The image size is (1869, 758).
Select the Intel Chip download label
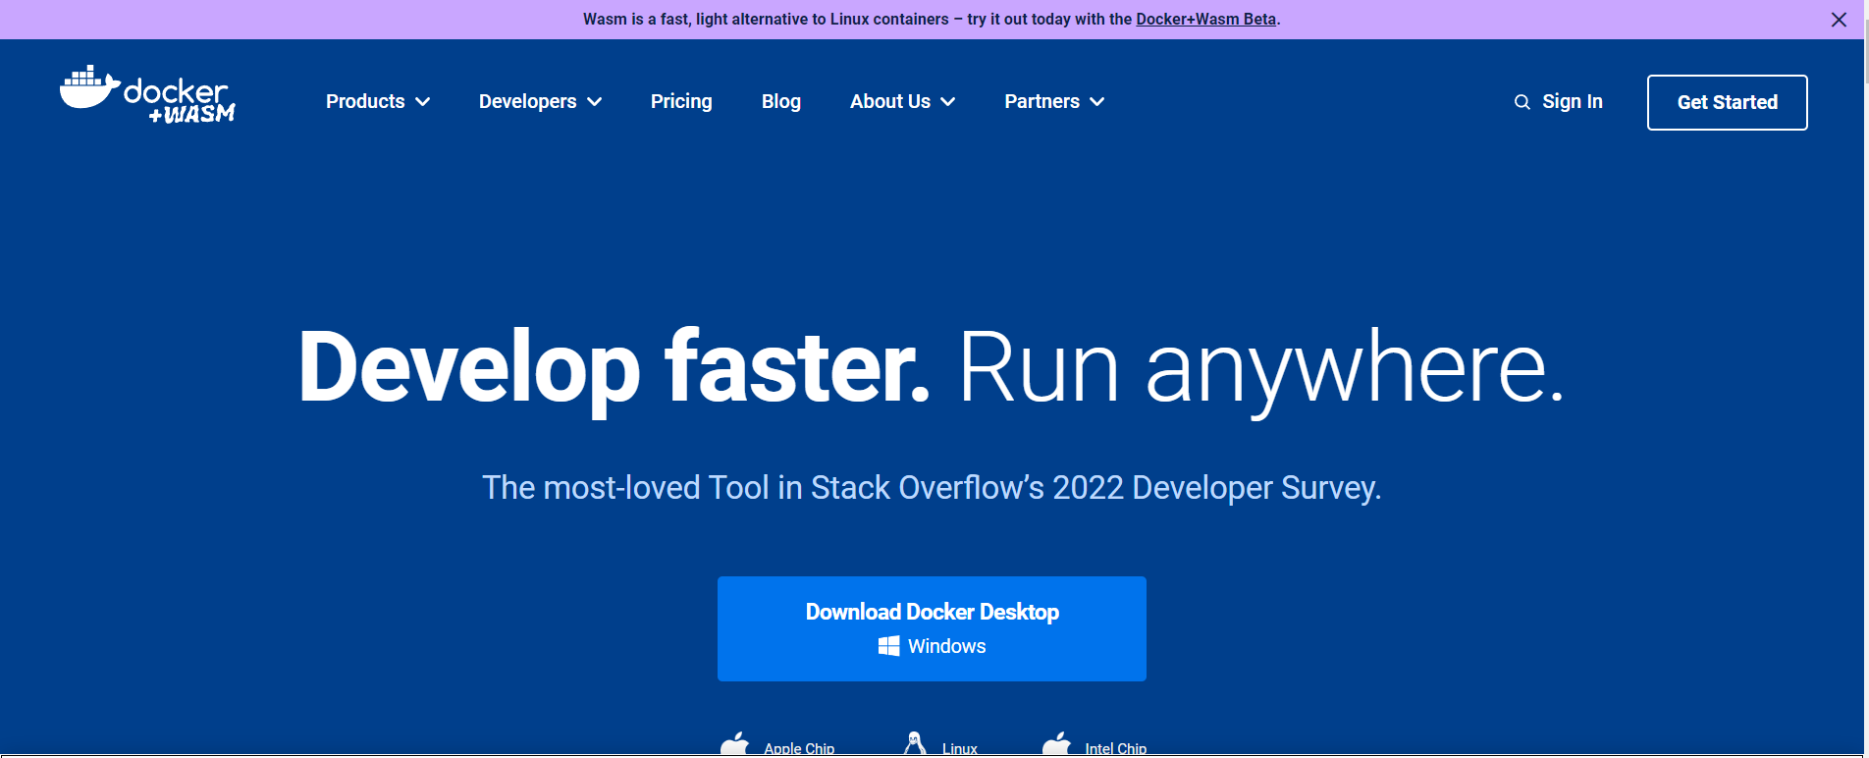tap(1116, 748)
